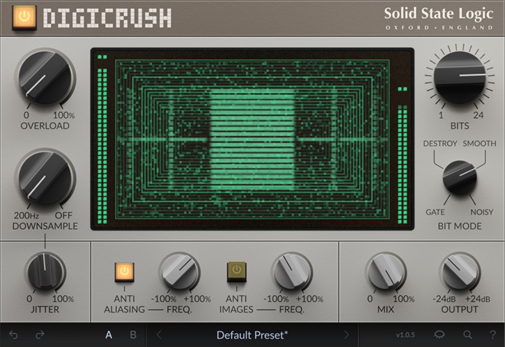Click the green oscilloscope display screen

[x=252, y=138]
